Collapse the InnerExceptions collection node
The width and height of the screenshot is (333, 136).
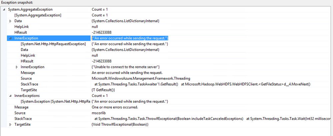click(10, 96)
